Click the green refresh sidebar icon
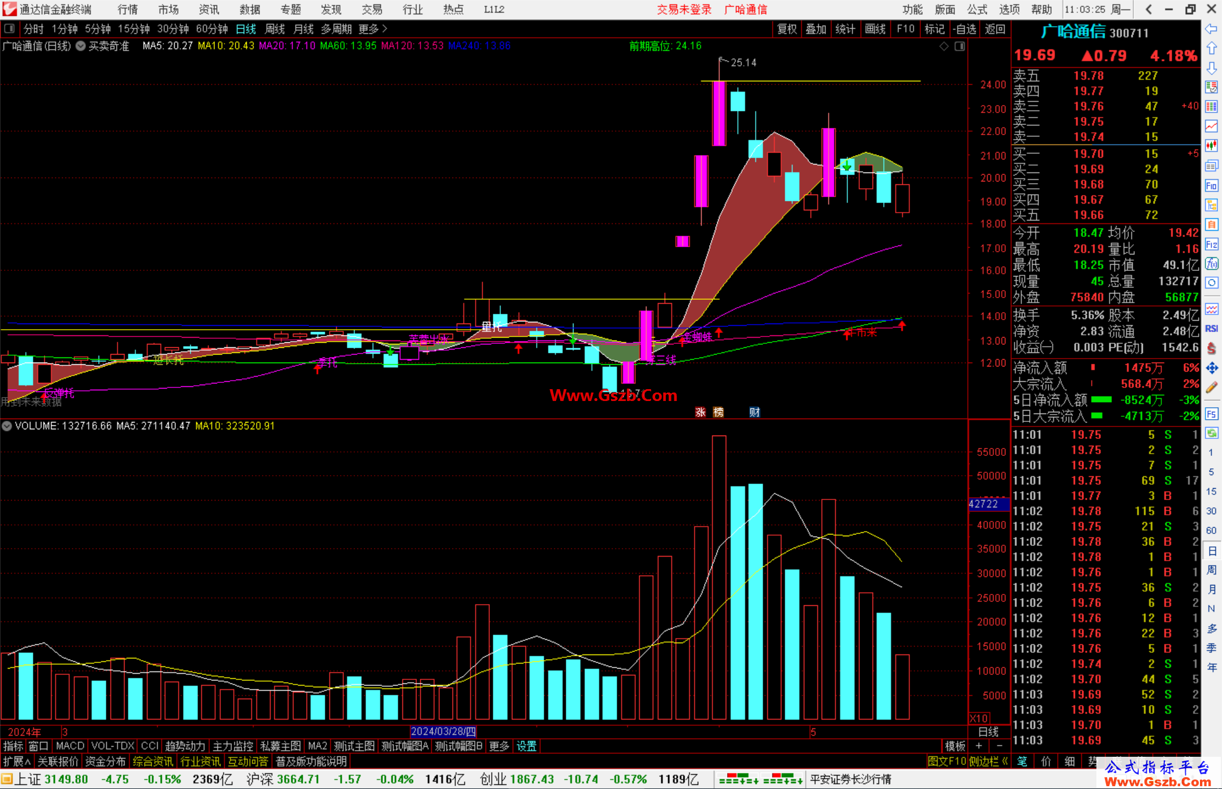 tap(1211, 433)
